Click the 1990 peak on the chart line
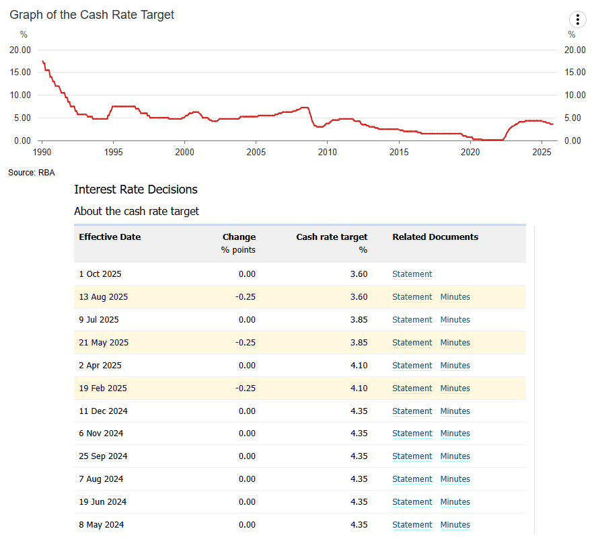This screenshot has height=537, width=596. coord(43,62)
